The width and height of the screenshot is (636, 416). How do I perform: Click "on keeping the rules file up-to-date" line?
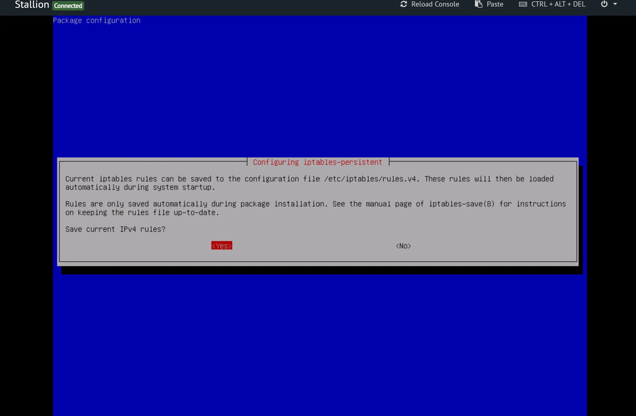142,213
